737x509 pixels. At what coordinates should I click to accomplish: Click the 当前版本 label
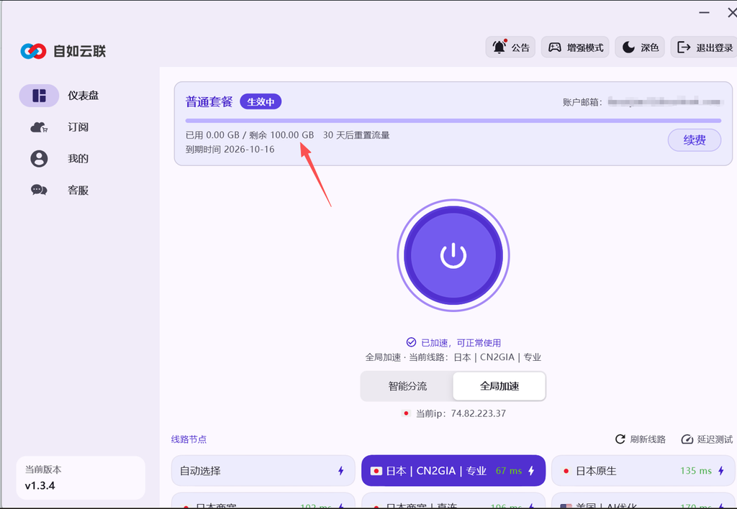pos(42,469)
